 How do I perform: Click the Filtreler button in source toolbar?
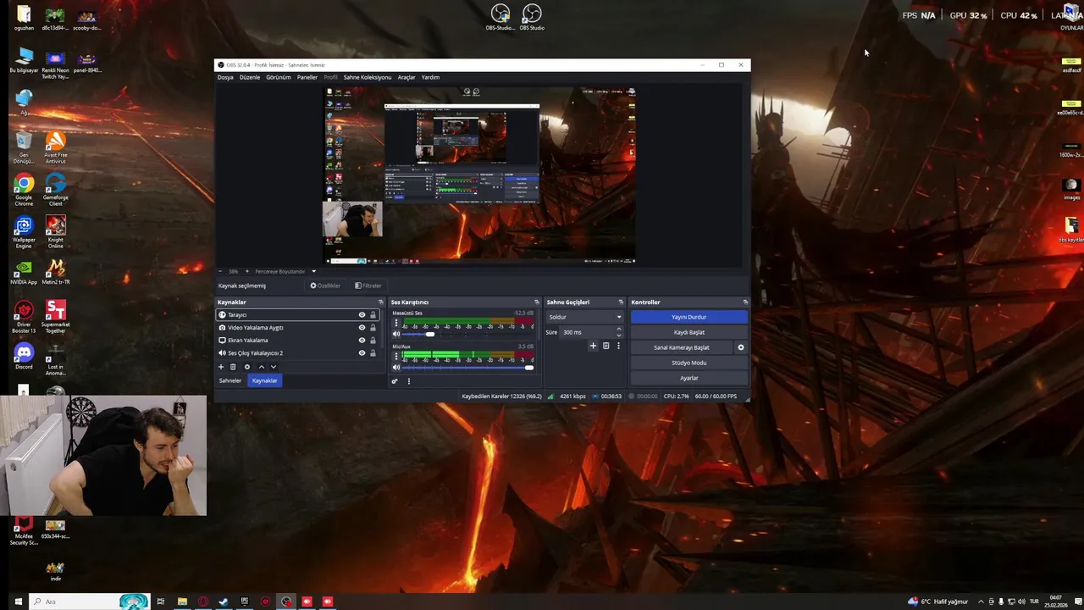[368, 286]
